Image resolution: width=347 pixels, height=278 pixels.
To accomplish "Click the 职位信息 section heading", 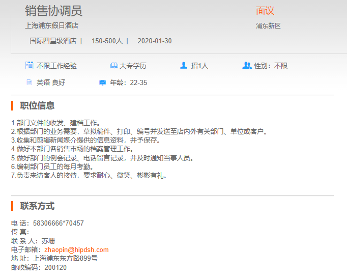I will coord(37,106).
